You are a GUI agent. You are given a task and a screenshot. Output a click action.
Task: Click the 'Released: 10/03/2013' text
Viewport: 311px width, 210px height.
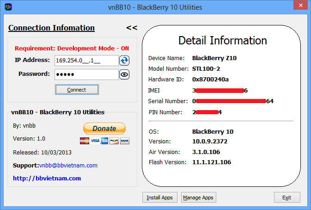click(x=42, y=153)
